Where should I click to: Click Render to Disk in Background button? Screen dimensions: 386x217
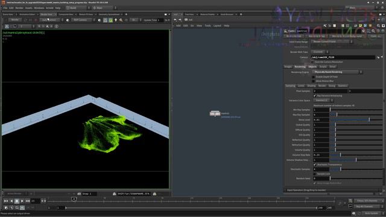(347, 36)
